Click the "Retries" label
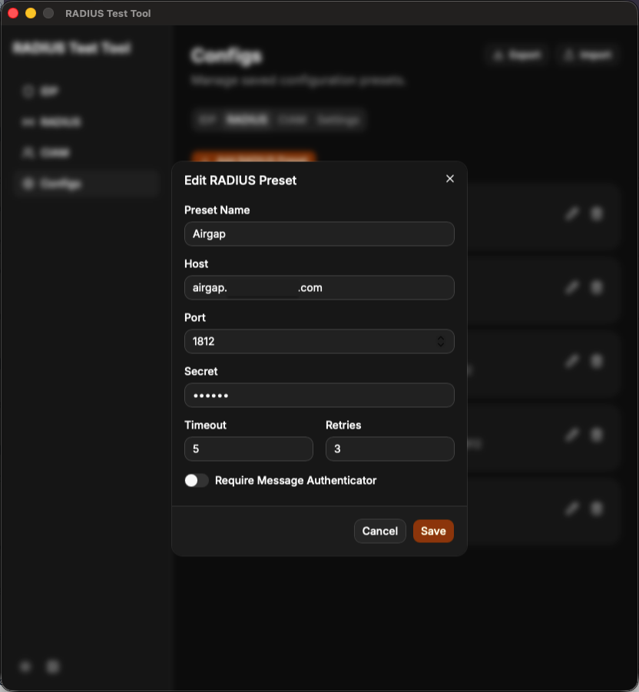 click(x=343, y=425)
